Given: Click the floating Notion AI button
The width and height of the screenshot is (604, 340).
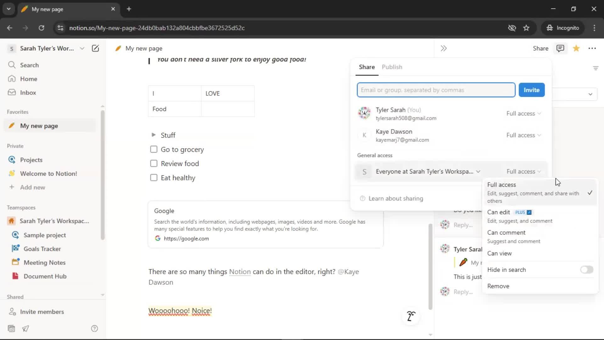Looking at the screenshot, I should [411, 316].
